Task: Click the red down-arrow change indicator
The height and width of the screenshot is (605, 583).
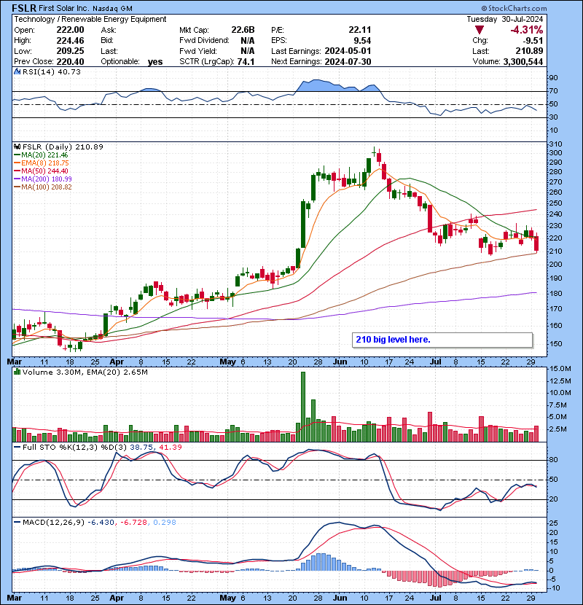Action: pos(480,30)
